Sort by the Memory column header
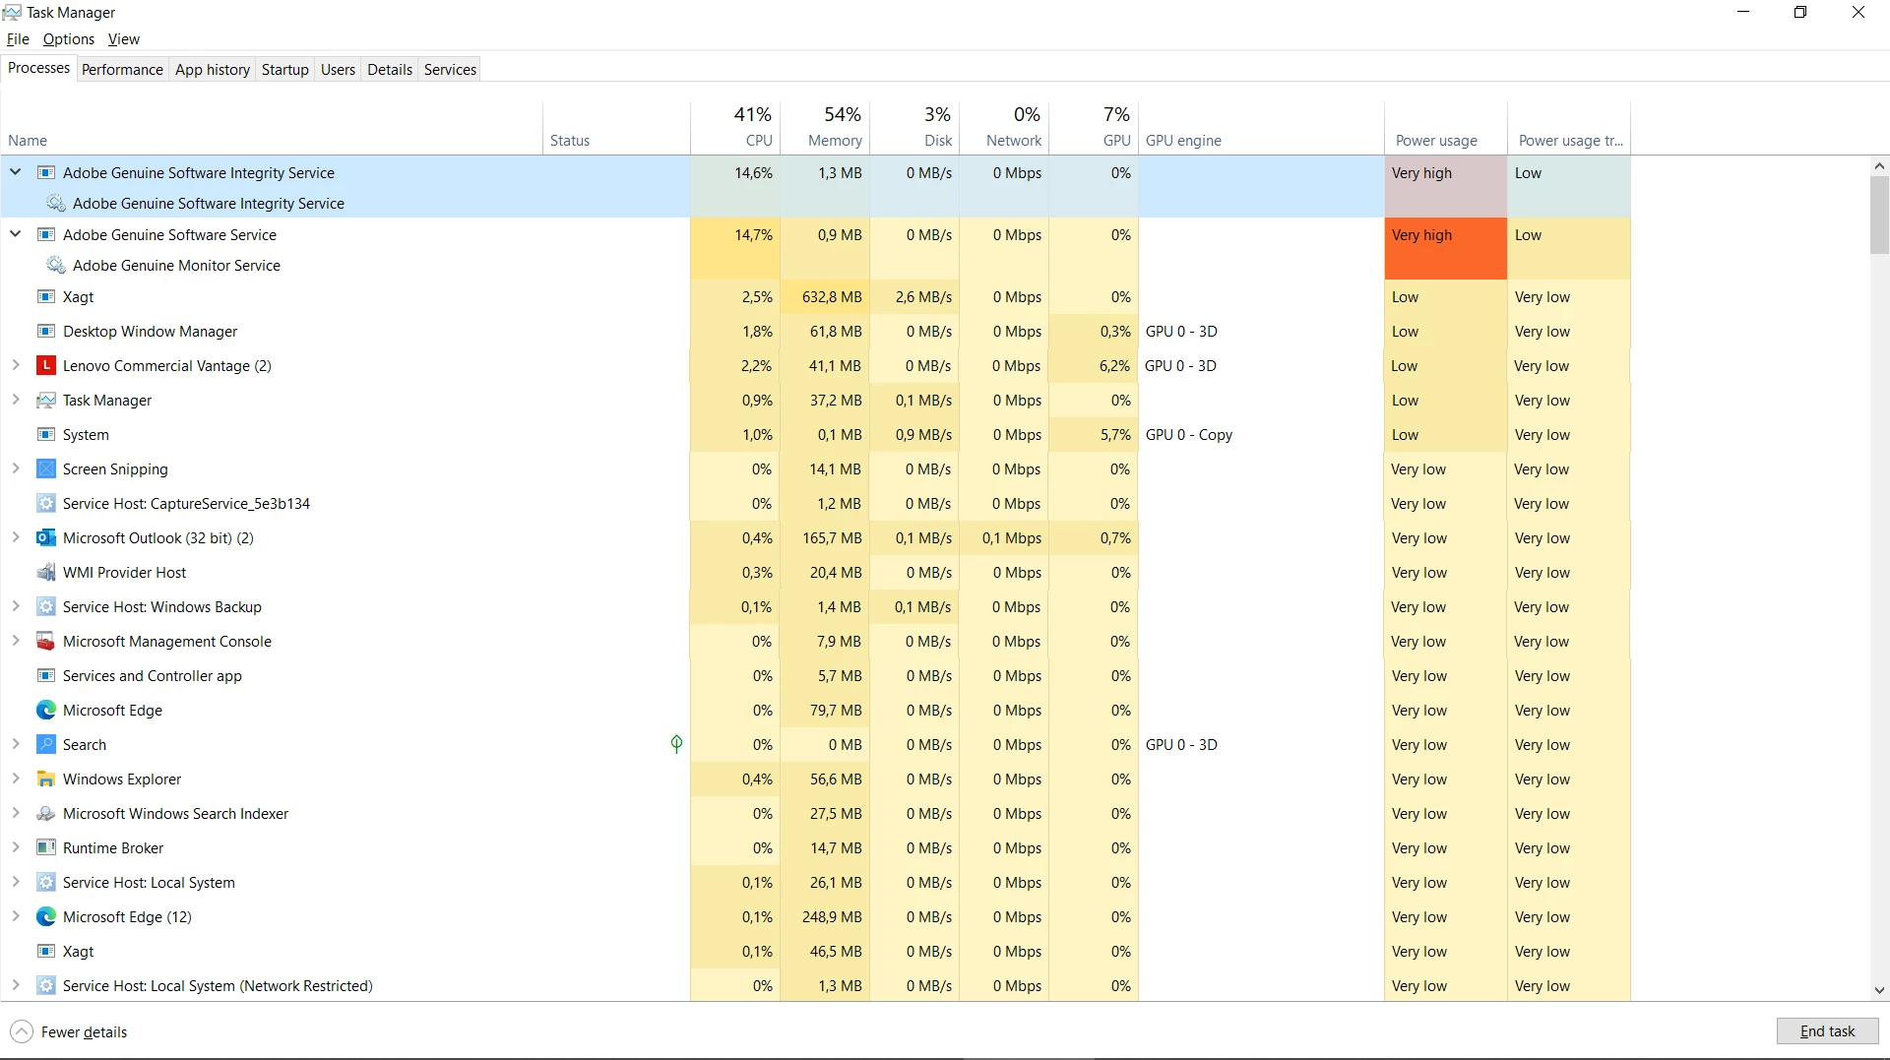 tap(825, 127)
